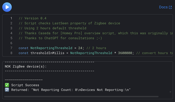Click the 'Script checks LastSeen property' comment line
This screenshot has height=102, width=175.
[69, 23]
